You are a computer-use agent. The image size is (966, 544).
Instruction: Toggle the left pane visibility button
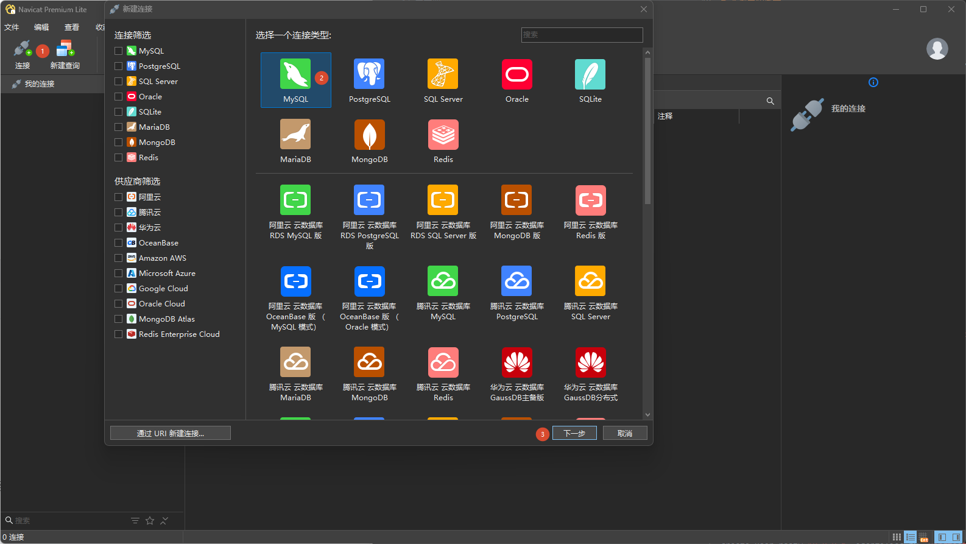[942, 537]
